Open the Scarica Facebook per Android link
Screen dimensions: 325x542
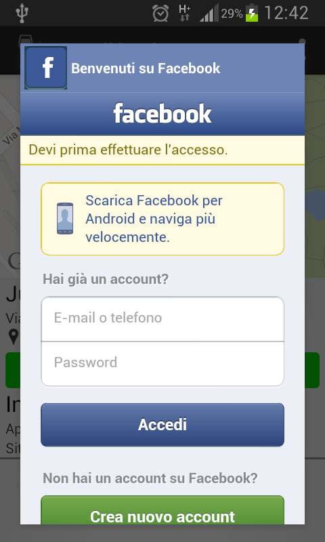point(154,219)
